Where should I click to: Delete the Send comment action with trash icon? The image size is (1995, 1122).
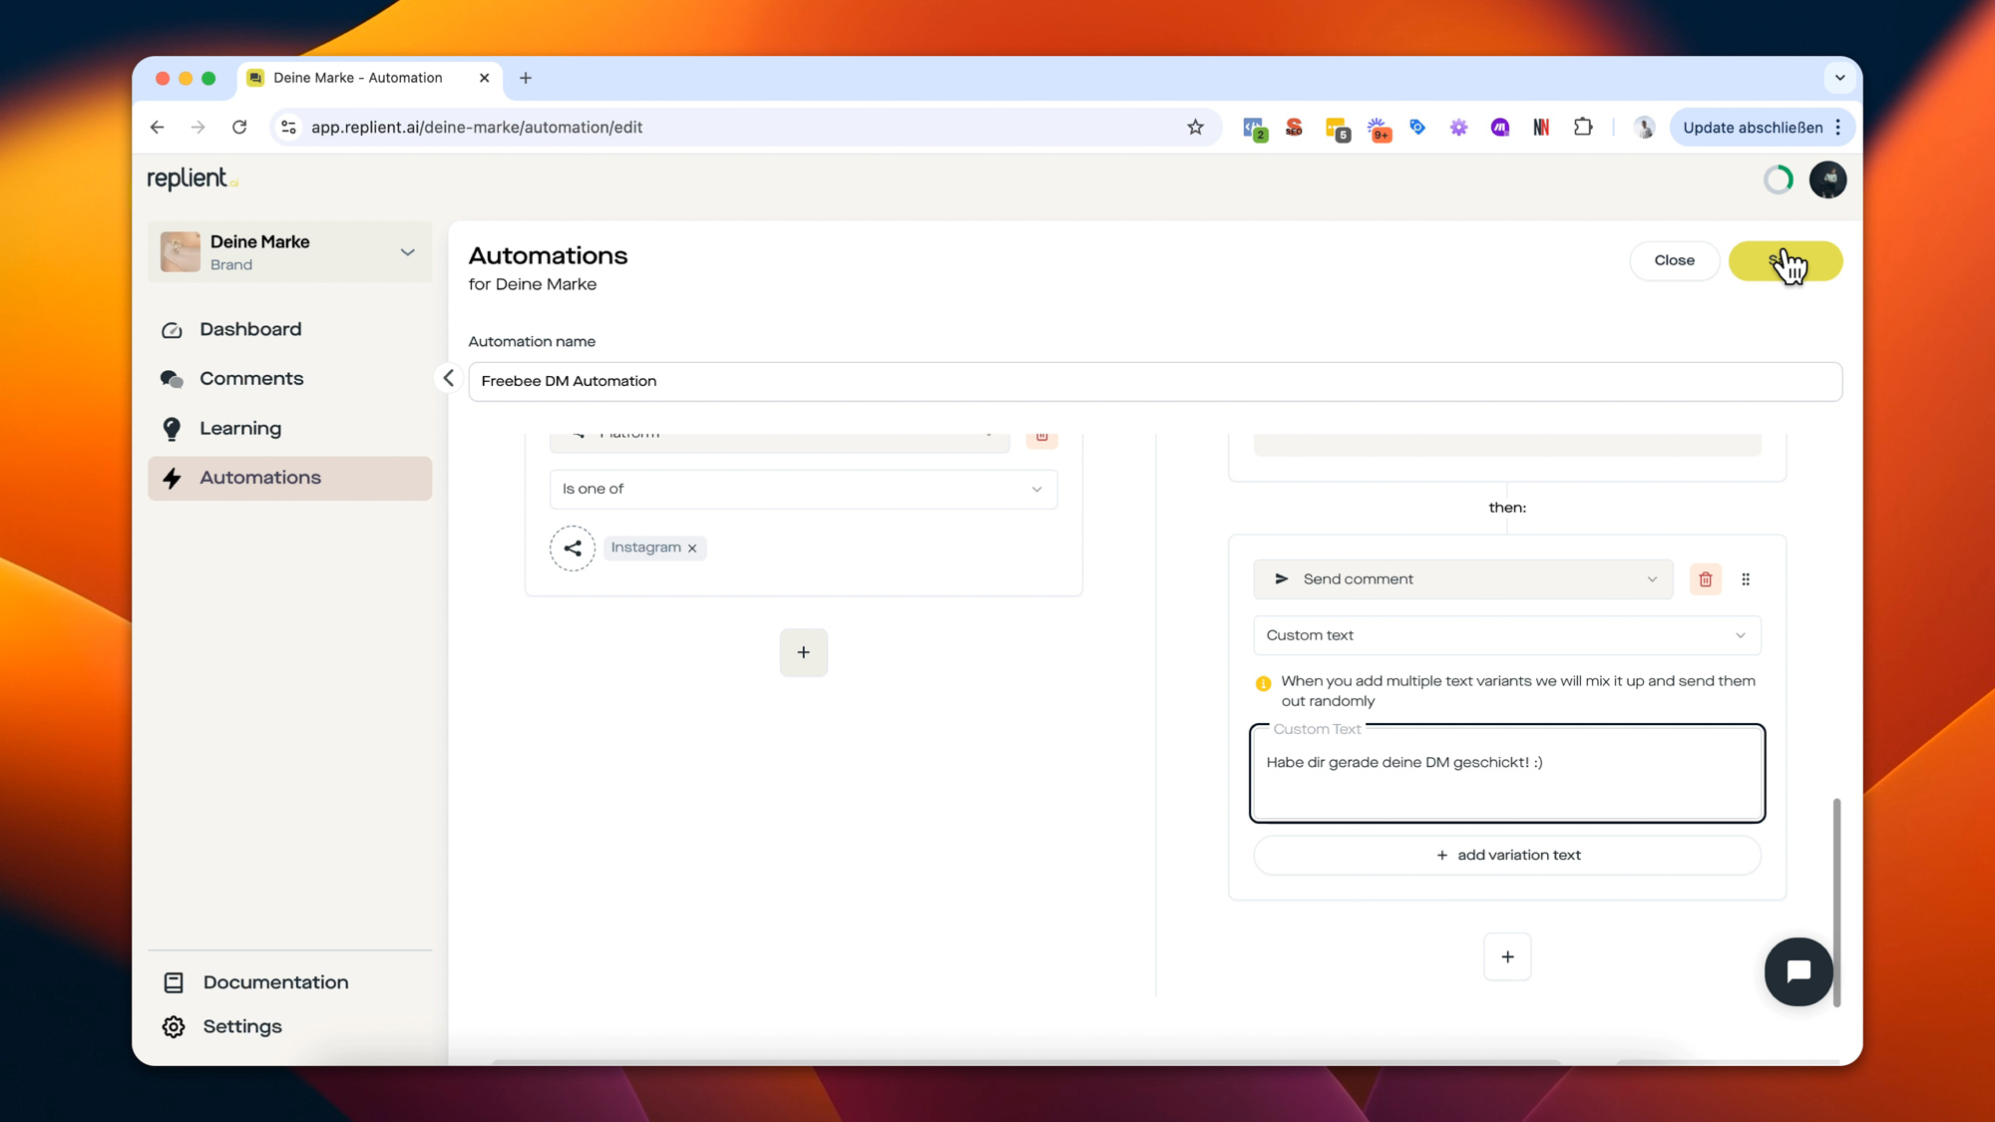point(1705,579)
